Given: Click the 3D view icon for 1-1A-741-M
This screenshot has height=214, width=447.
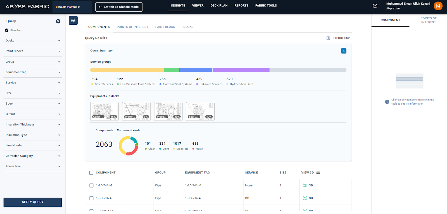Looking at the screenshot, I should click(305, 185).
